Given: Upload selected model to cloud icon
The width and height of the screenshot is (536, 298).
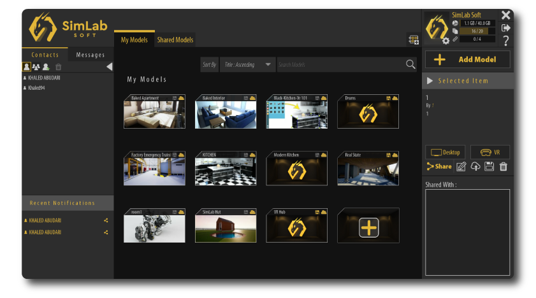Looking at the screenshot, I should pos(475,166).
